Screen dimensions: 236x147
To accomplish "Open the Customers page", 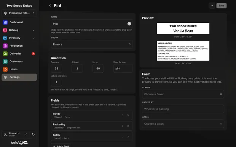I will click(x=19, y=61).
